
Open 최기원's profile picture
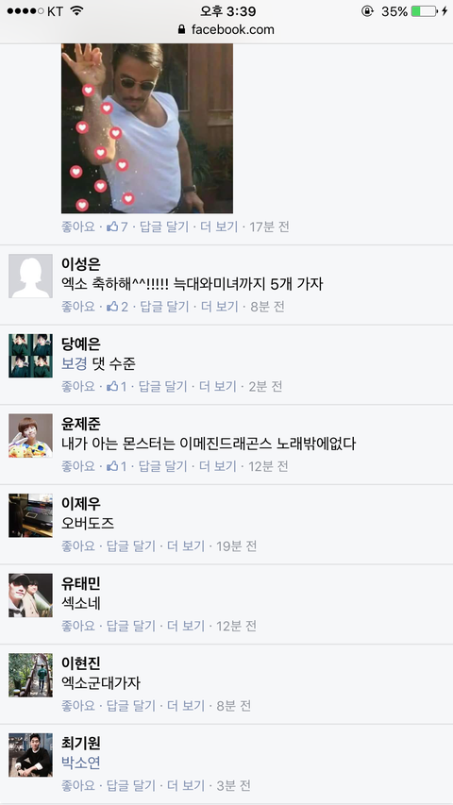[x=31, y=755]
